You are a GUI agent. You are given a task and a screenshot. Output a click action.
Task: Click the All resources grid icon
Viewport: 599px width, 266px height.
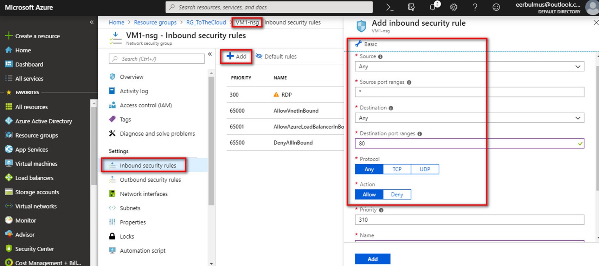tap(9, 107)
